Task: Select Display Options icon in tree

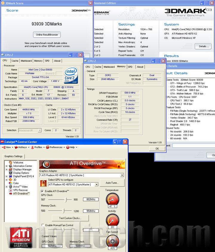Action: [x=10, y=173]
